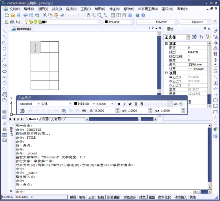The image size is (220, 201).
Task: Click the Mirror tool in right toolbar
Action: coord(215,42)
